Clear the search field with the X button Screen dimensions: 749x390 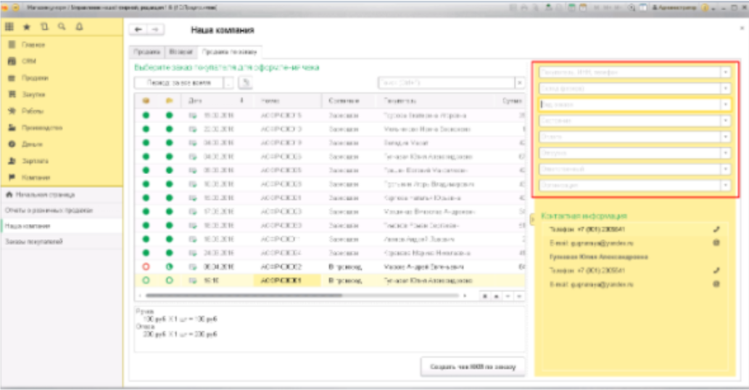tap(519, 83)
